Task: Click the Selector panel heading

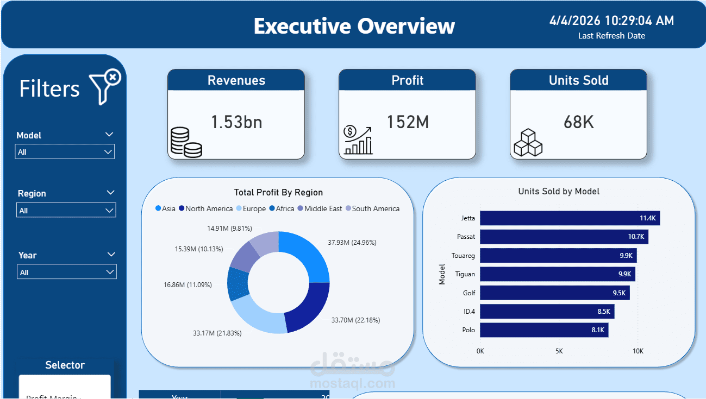Action: (x=65, y=365)
